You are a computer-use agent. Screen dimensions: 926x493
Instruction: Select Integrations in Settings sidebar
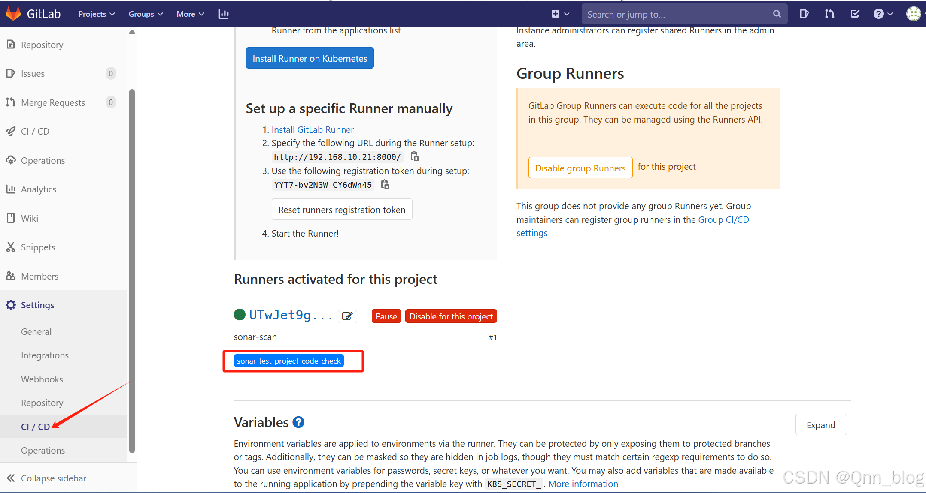pos(45,355)
